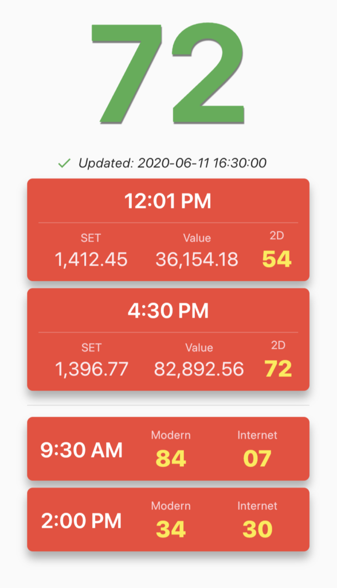
Task: Tap the large green 72 number
Action: [x=168, y=74]
